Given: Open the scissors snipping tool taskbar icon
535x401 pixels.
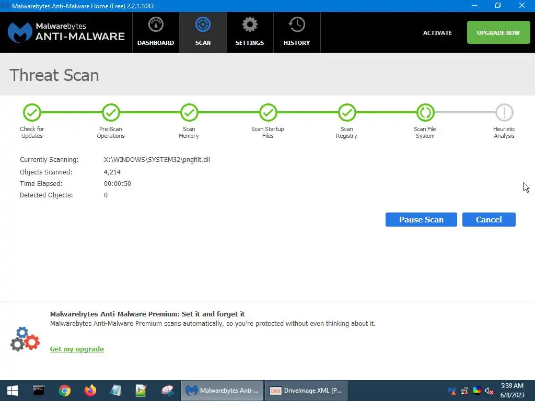Looking at the screenshot, I should (167, 391).
